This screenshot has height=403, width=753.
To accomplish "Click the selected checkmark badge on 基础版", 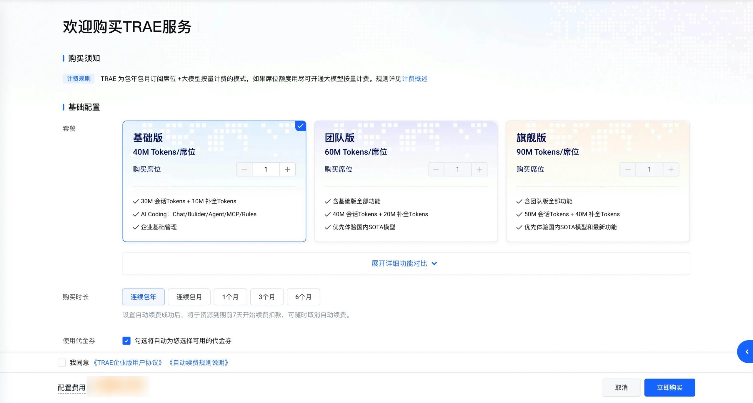I will [x=300, y=126].
